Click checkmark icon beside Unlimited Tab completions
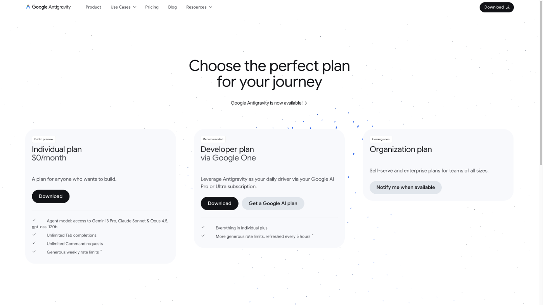The width and height of the screenshot is (543, 305). coord(34,234)
